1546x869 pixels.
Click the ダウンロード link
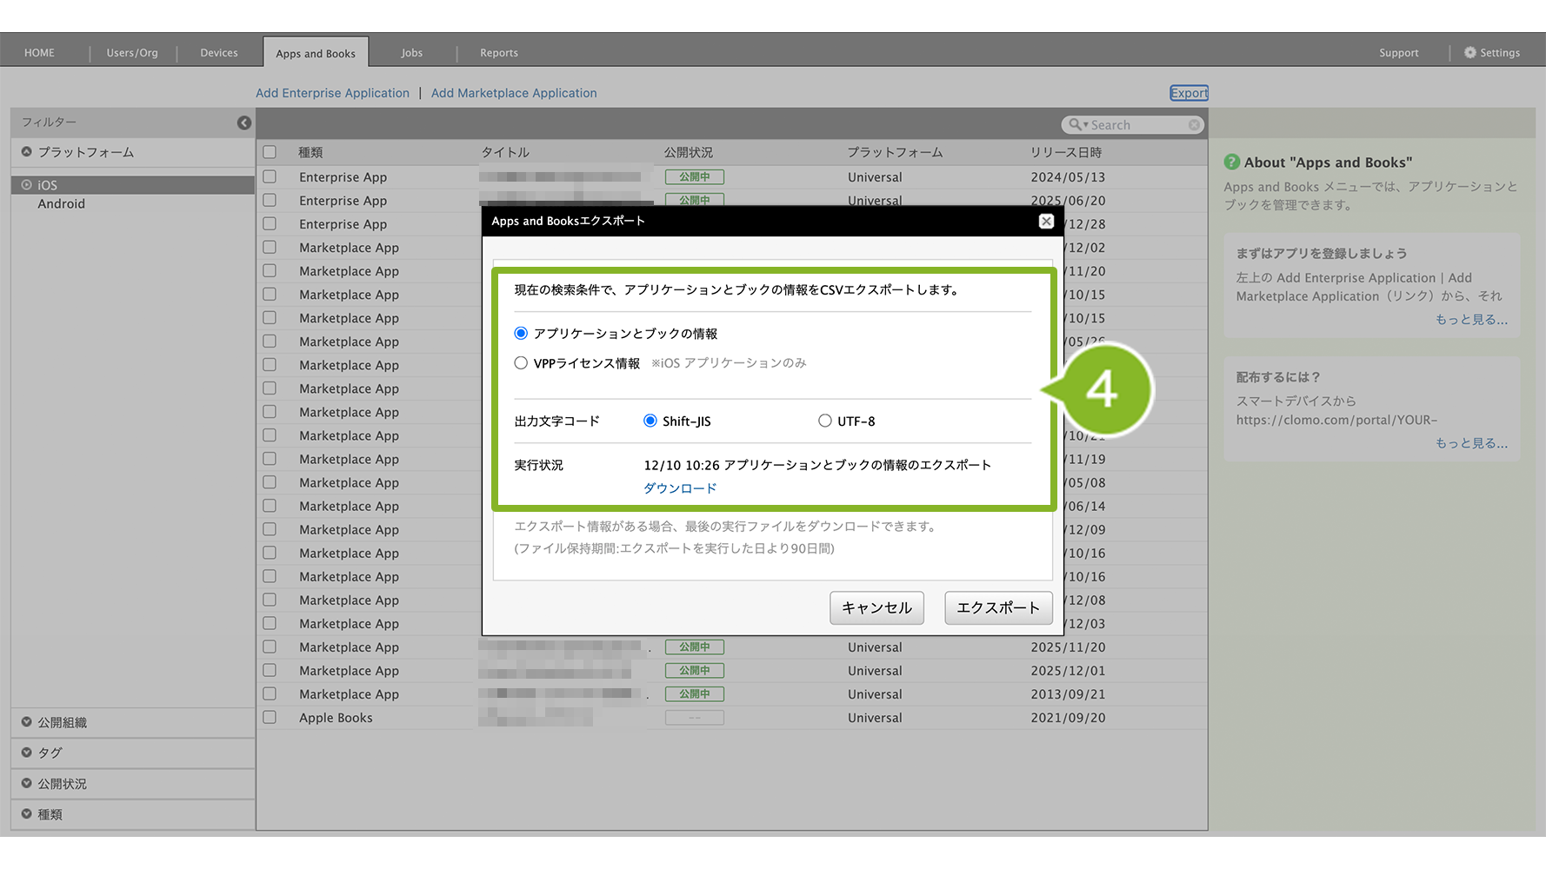680,488
